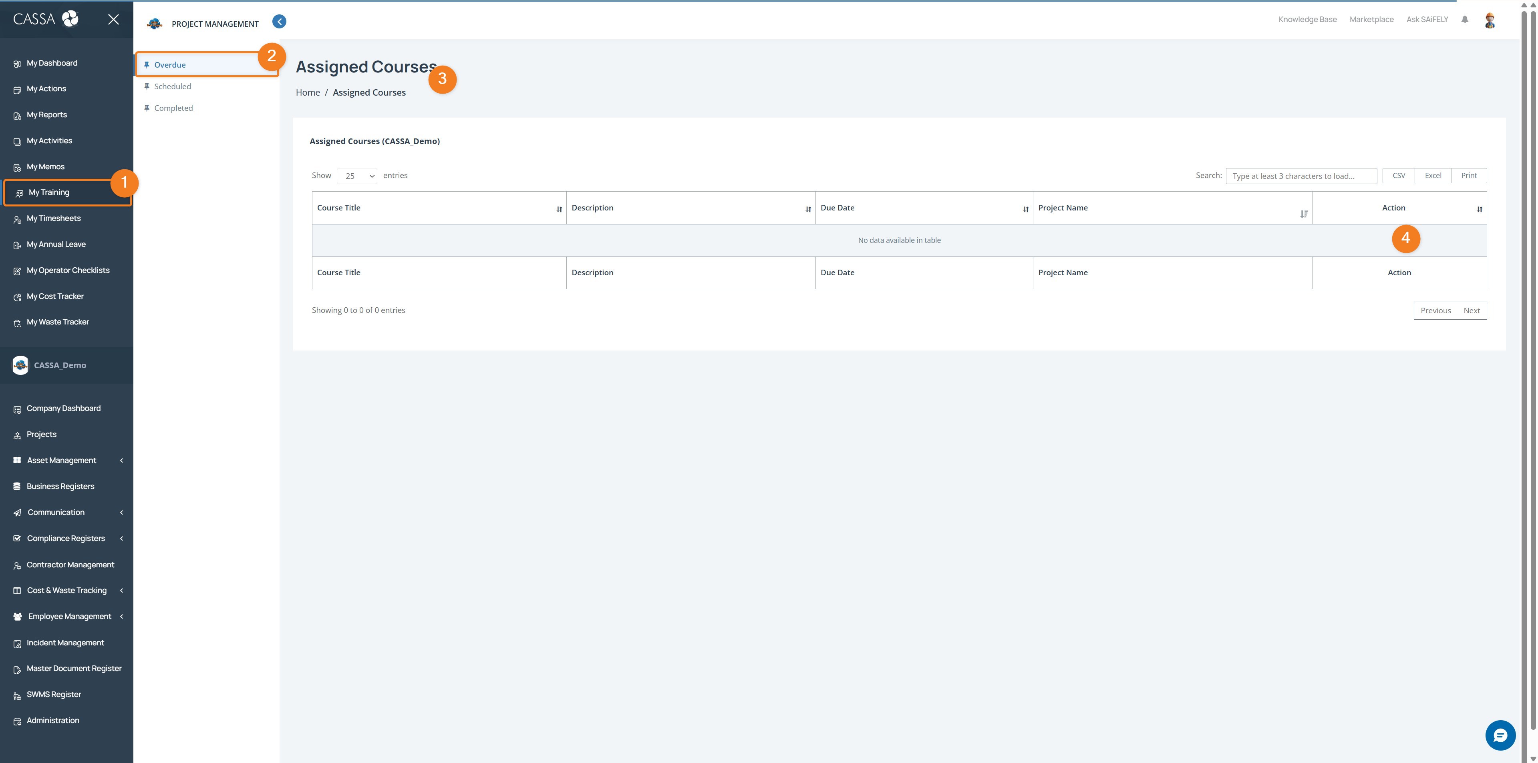This screenshot has width=1538, height=763.
Task: Expand the Asset Management menu
Action: [x=62, y=460]
